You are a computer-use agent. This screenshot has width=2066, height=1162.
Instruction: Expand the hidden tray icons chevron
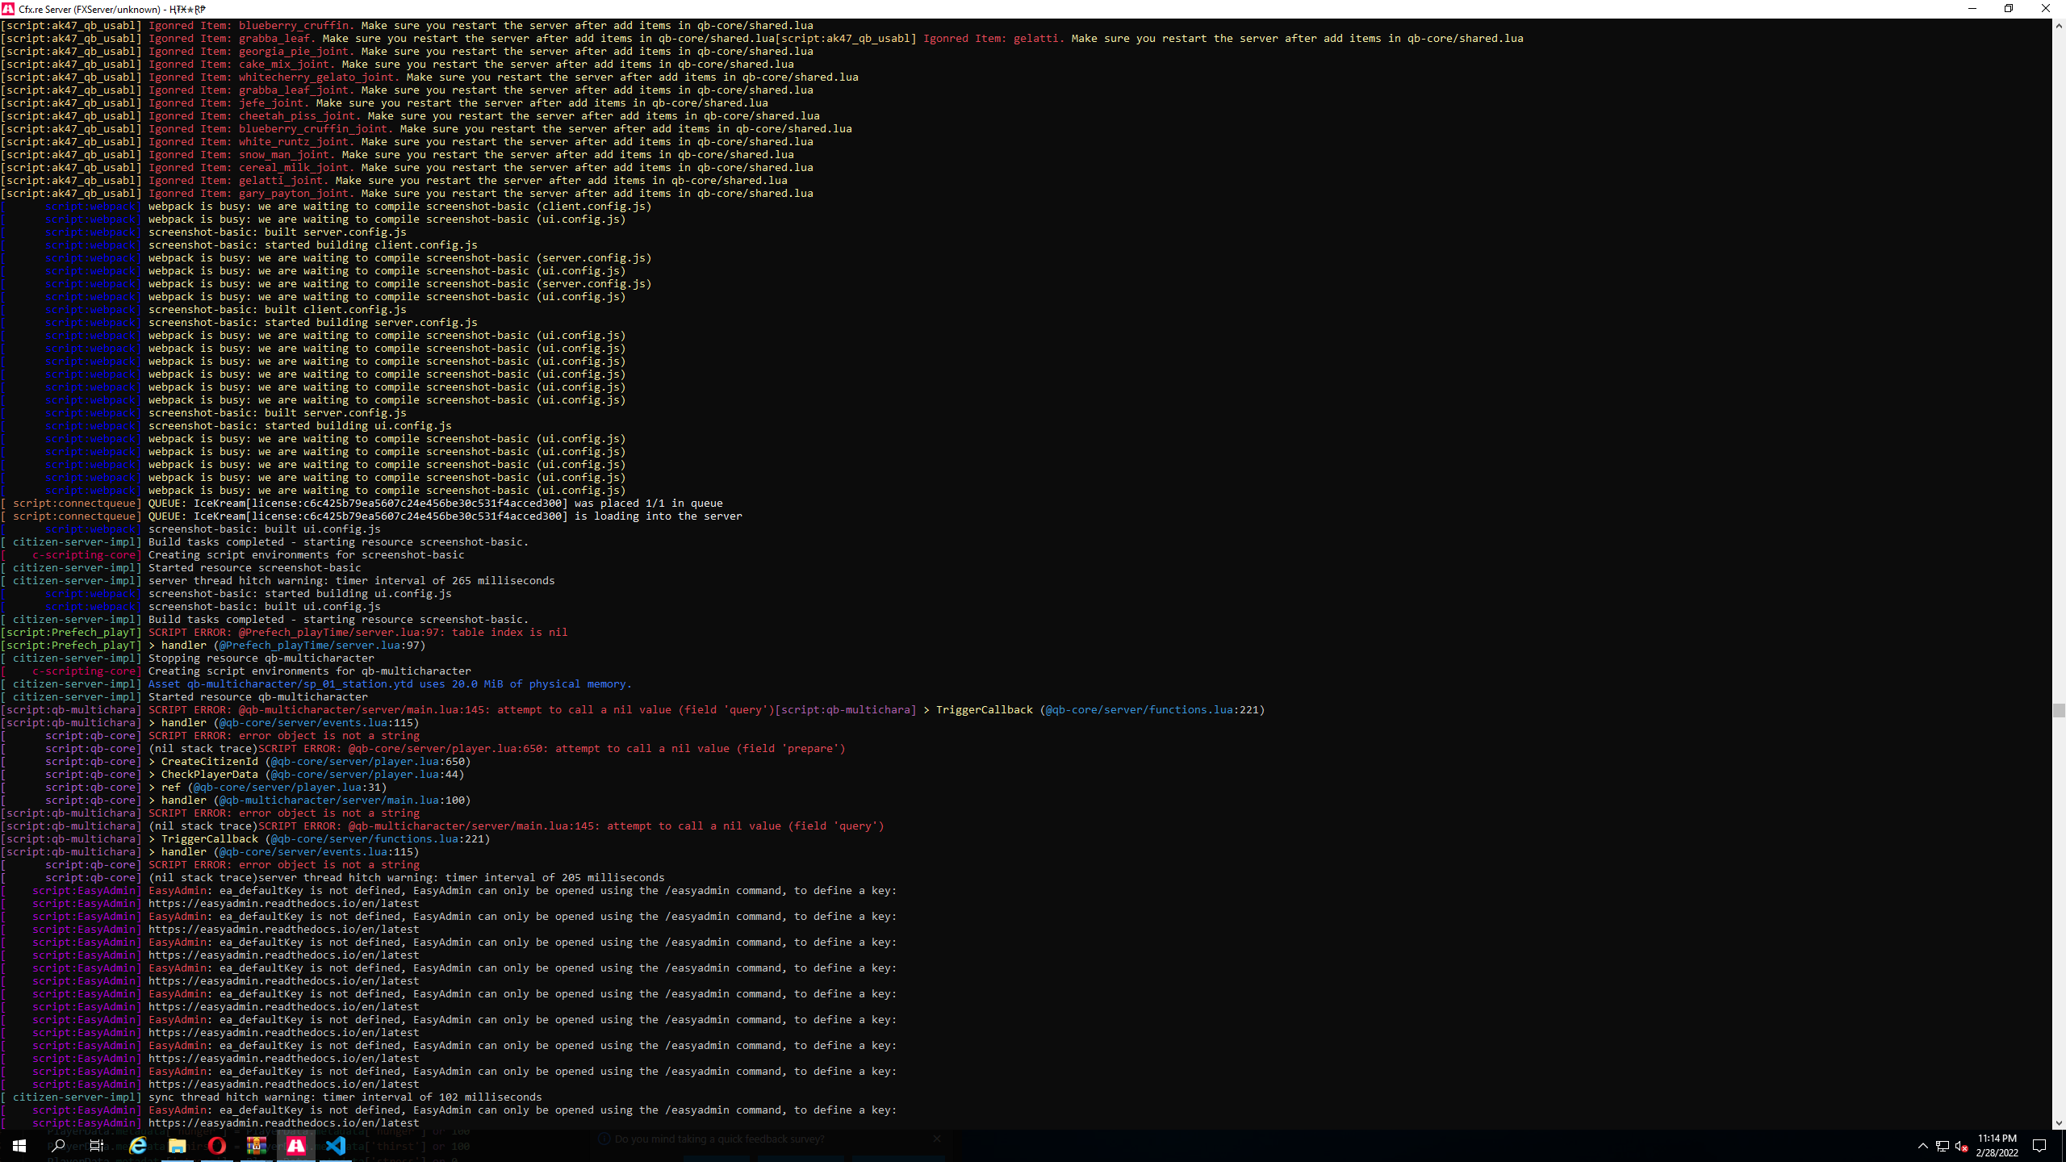point(1923,1147)
